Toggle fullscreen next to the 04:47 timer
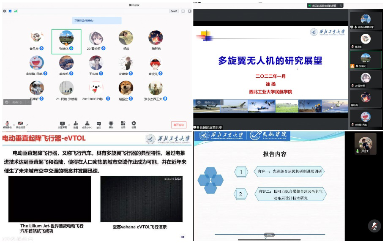Image resolution: width=385 pixels, height=243 pixels. coord(183,11)
